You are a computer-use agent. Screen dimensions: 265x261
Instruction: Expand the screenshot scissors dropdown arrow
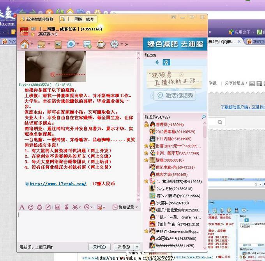coord(79,207)
